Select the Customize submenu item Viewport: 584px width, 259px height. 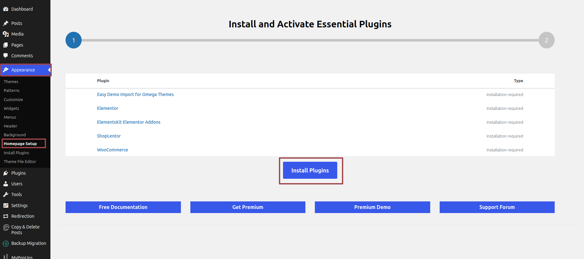13,99
